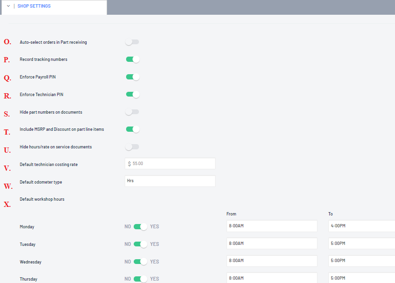Viewport: 395px width, 283px height.
Task: Enable Hide hours/rate on service documents
Action: point(132,147)
